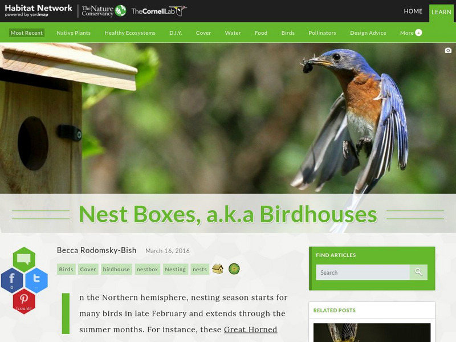This screenshot has width=456, height=342.
Task: Click The Nature Conservancy logo
Action: pyautogui.click(x=104, y=11)
